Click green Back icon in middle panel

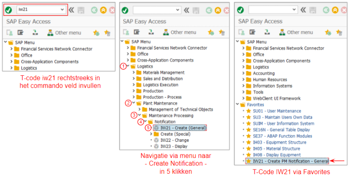[209, 10]
